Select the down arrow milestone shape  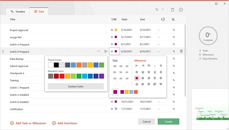[x=161, y=72]
